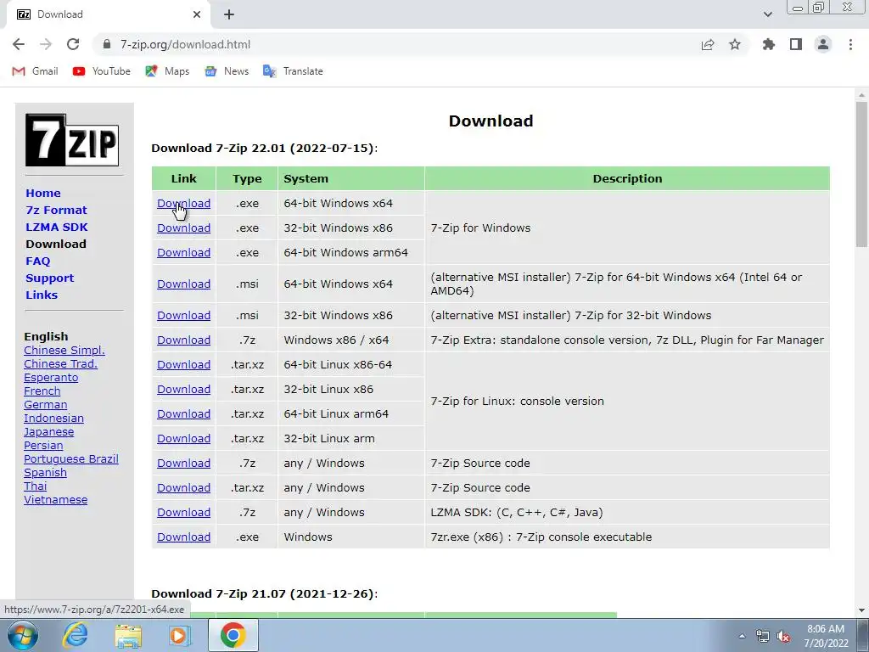Open 7z Format page
The image size is (869, 652).
56,211
